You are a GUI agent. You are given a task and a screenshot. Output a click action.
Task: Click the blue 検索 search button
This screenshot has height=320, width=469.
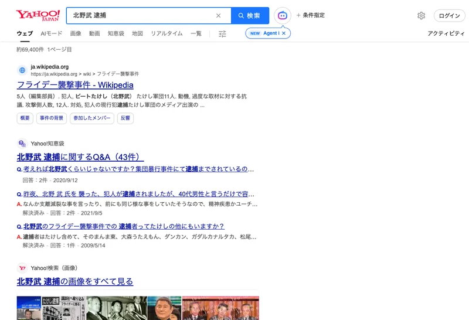(250, 16)
